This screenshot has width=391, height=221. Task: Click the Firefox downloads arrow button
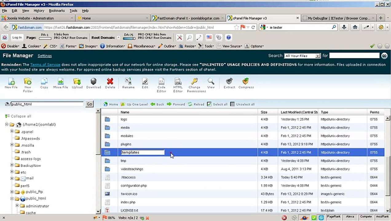click(x=344, y=27)
